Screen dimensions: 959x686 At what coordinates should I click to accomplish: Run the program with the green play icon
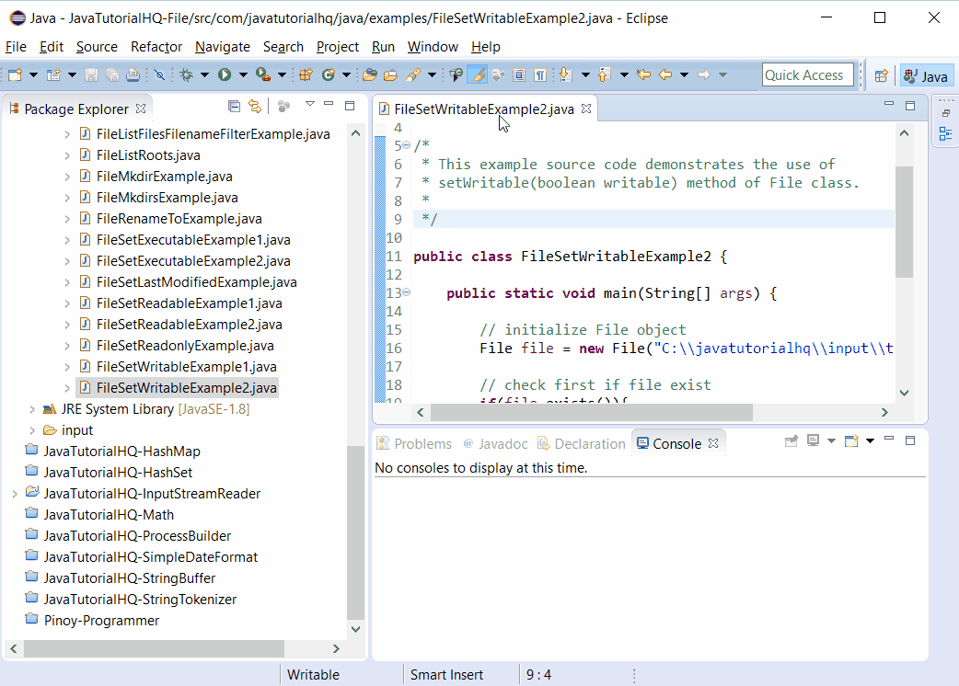pos(225,75)
